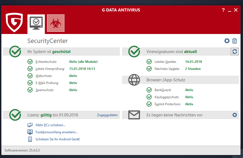Click 'Lizenz: gültig bis 01.09.2018' text
Viewport: 243px width, 158px height.
click(x=53, y=115)
